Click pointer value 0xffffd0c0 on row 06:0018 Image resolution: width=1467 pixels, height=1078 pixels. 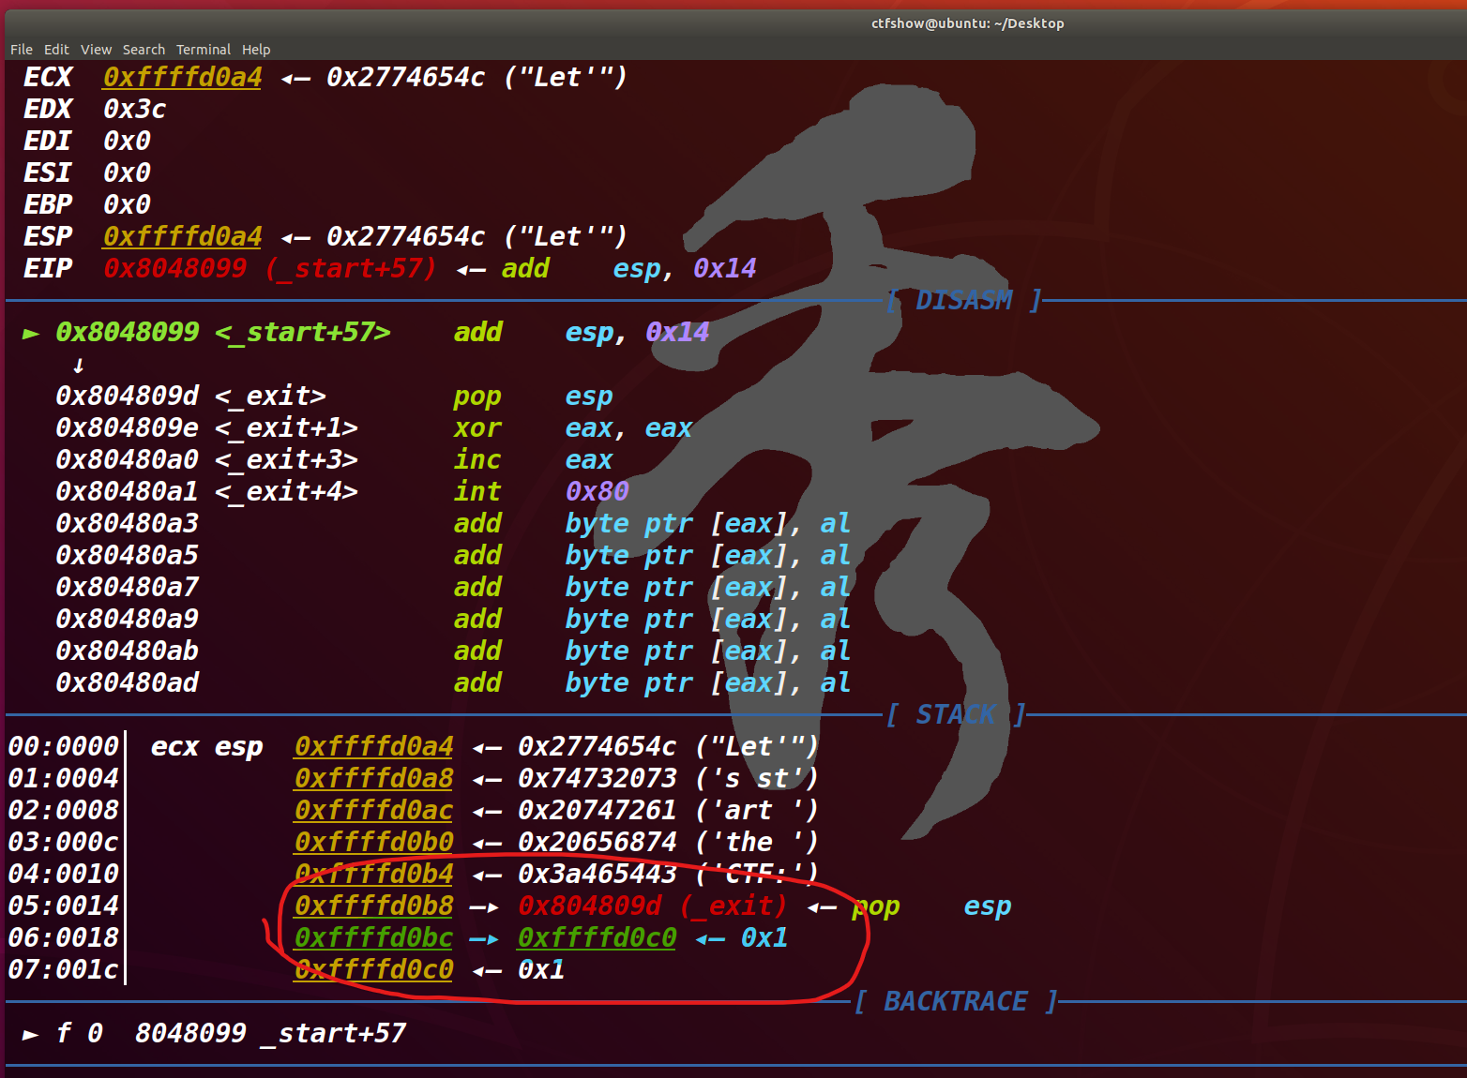point(597,937)
